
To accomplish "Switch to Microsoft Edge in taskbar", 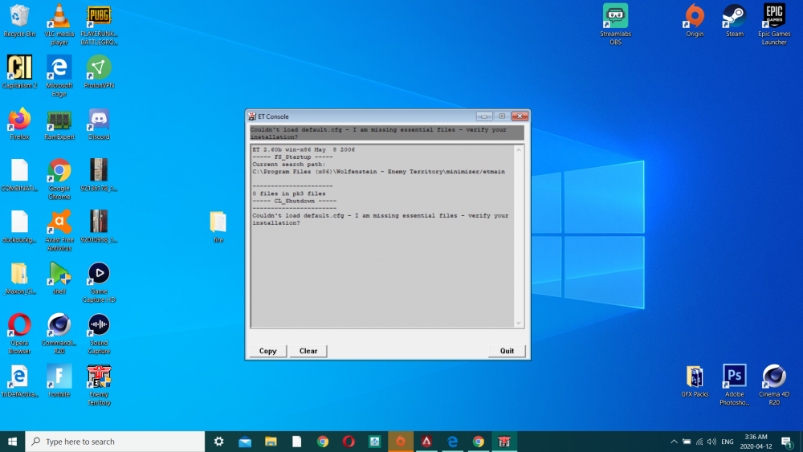I will pos(453,442).
